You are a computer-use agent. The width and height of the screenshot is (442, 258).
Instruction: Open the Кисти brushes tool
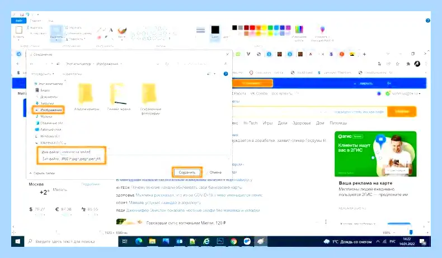[x=122, y=32]
